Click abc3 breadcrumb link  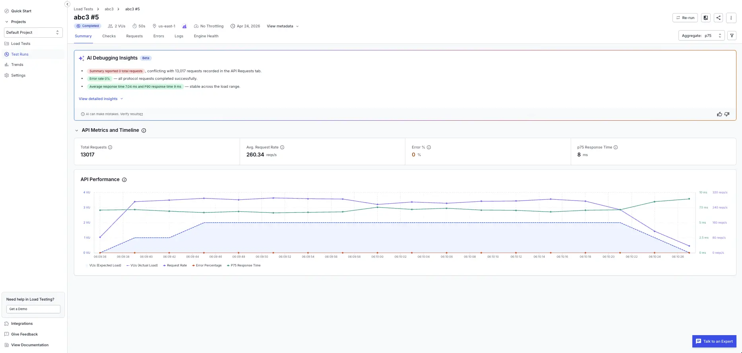[x=109, y=9]
